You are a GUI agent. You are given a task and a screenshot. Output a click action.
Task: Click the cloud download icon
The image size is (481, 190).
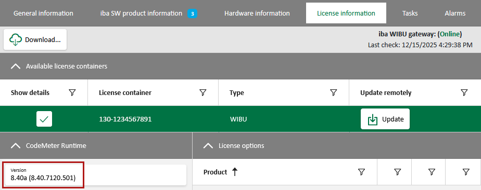16,40
